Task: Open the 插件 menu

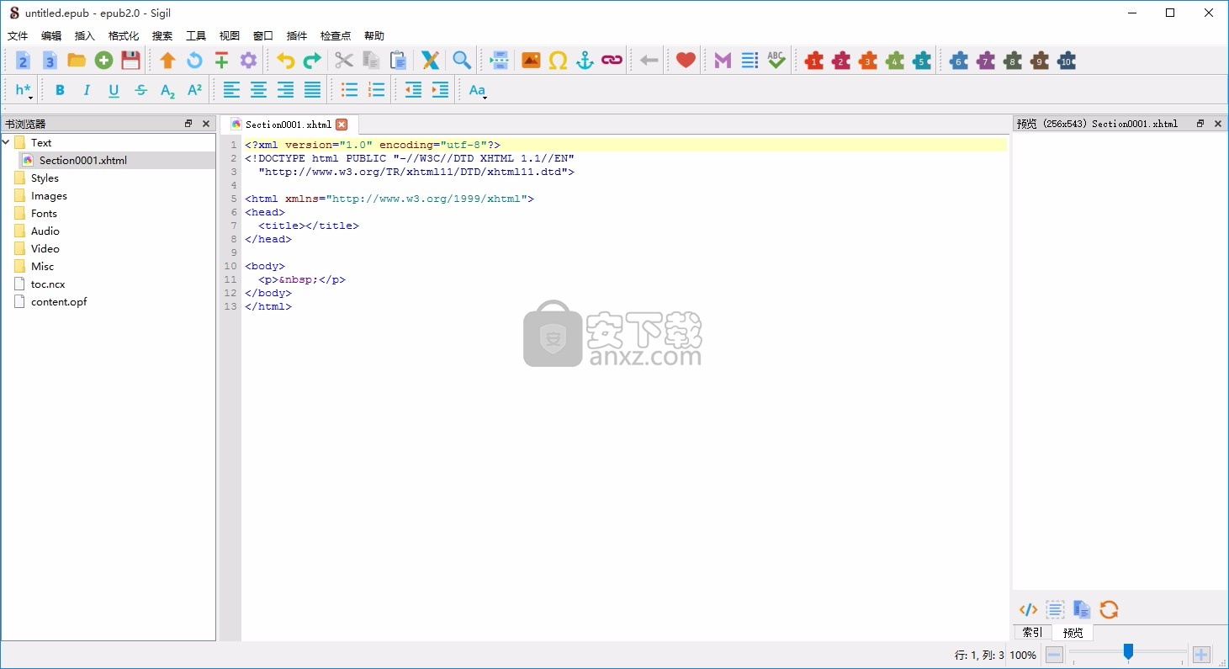Action: coord(297,36)
